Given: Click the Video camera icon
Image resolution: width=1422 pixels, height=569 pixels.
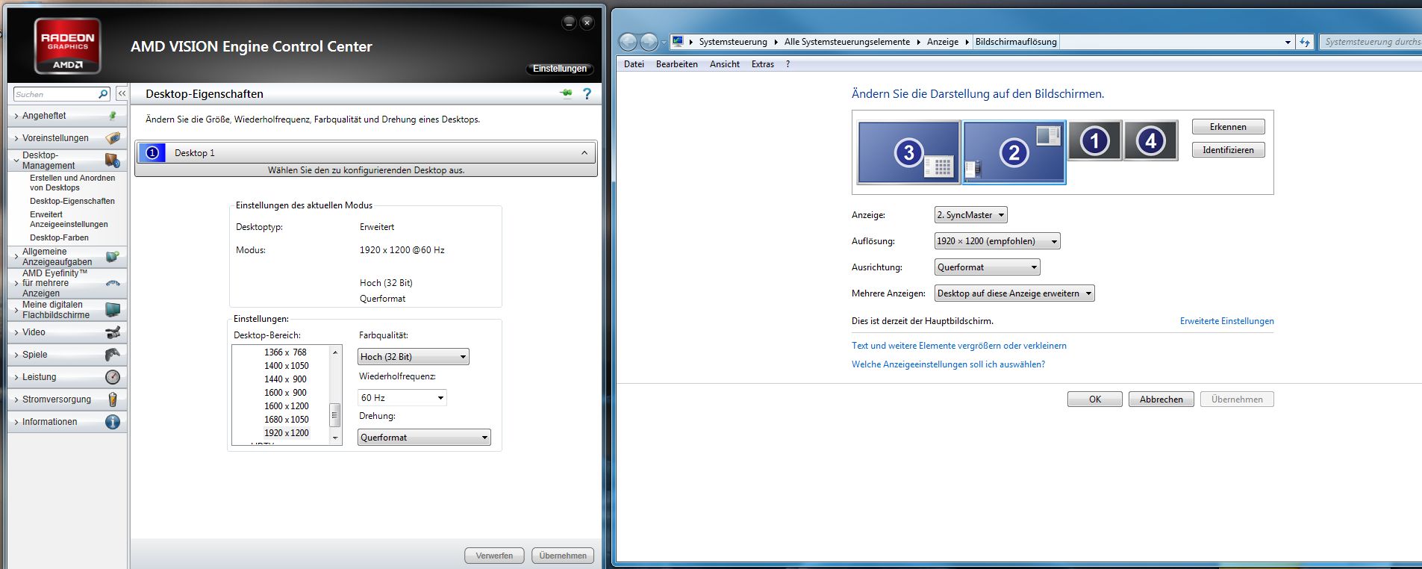Looking at the screenshot, I should click(x=113, y=332).
